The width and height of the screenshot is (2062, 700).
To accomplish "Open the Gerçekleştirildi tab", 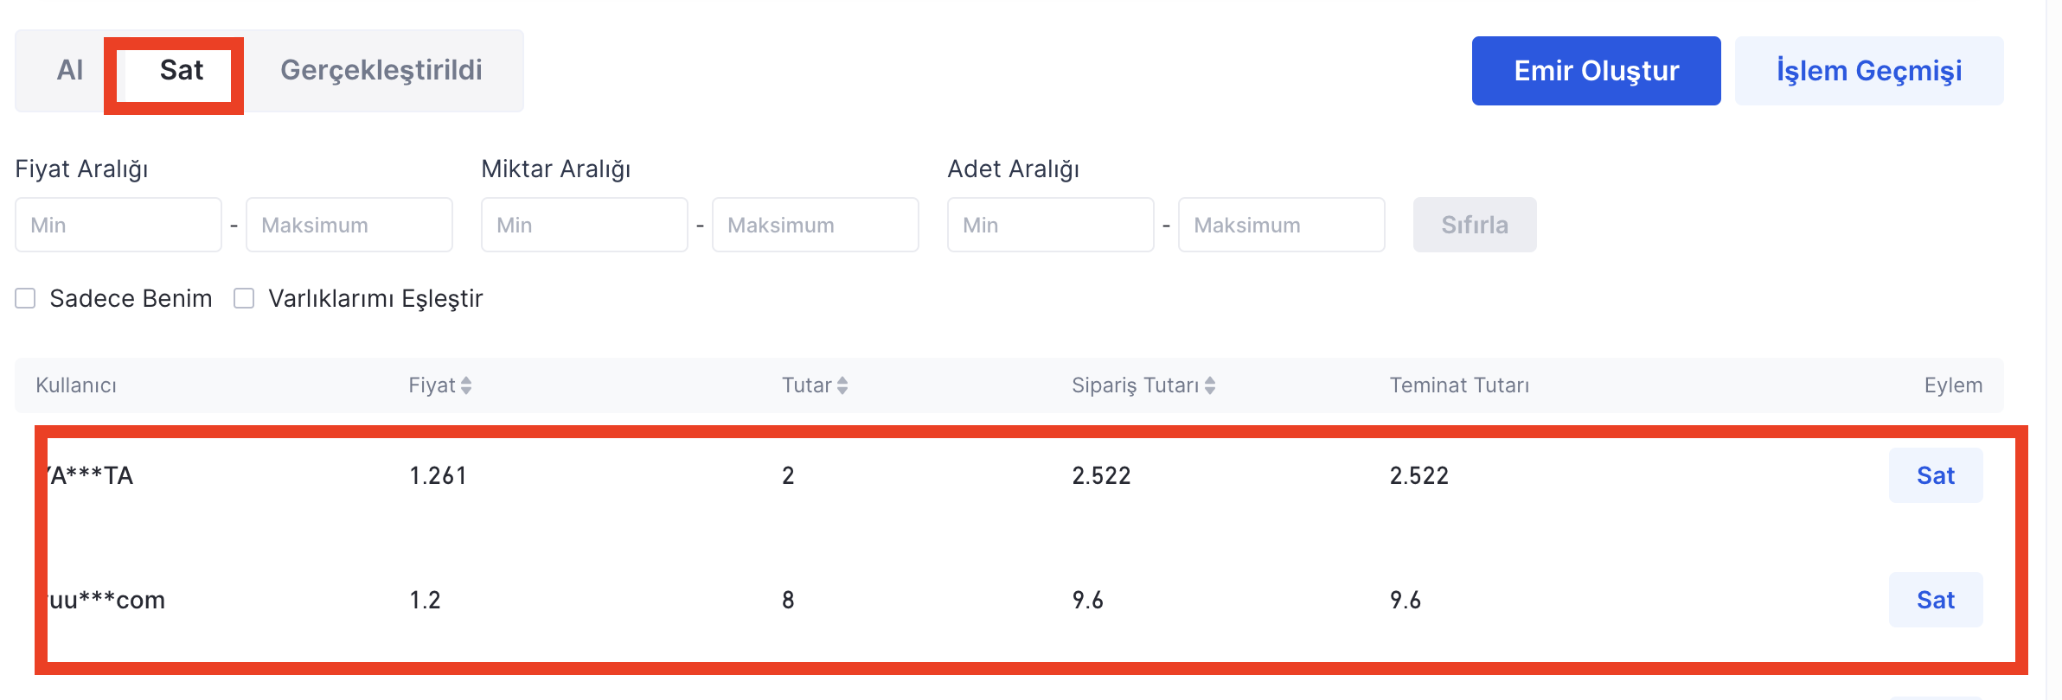I will pos(381,71).
